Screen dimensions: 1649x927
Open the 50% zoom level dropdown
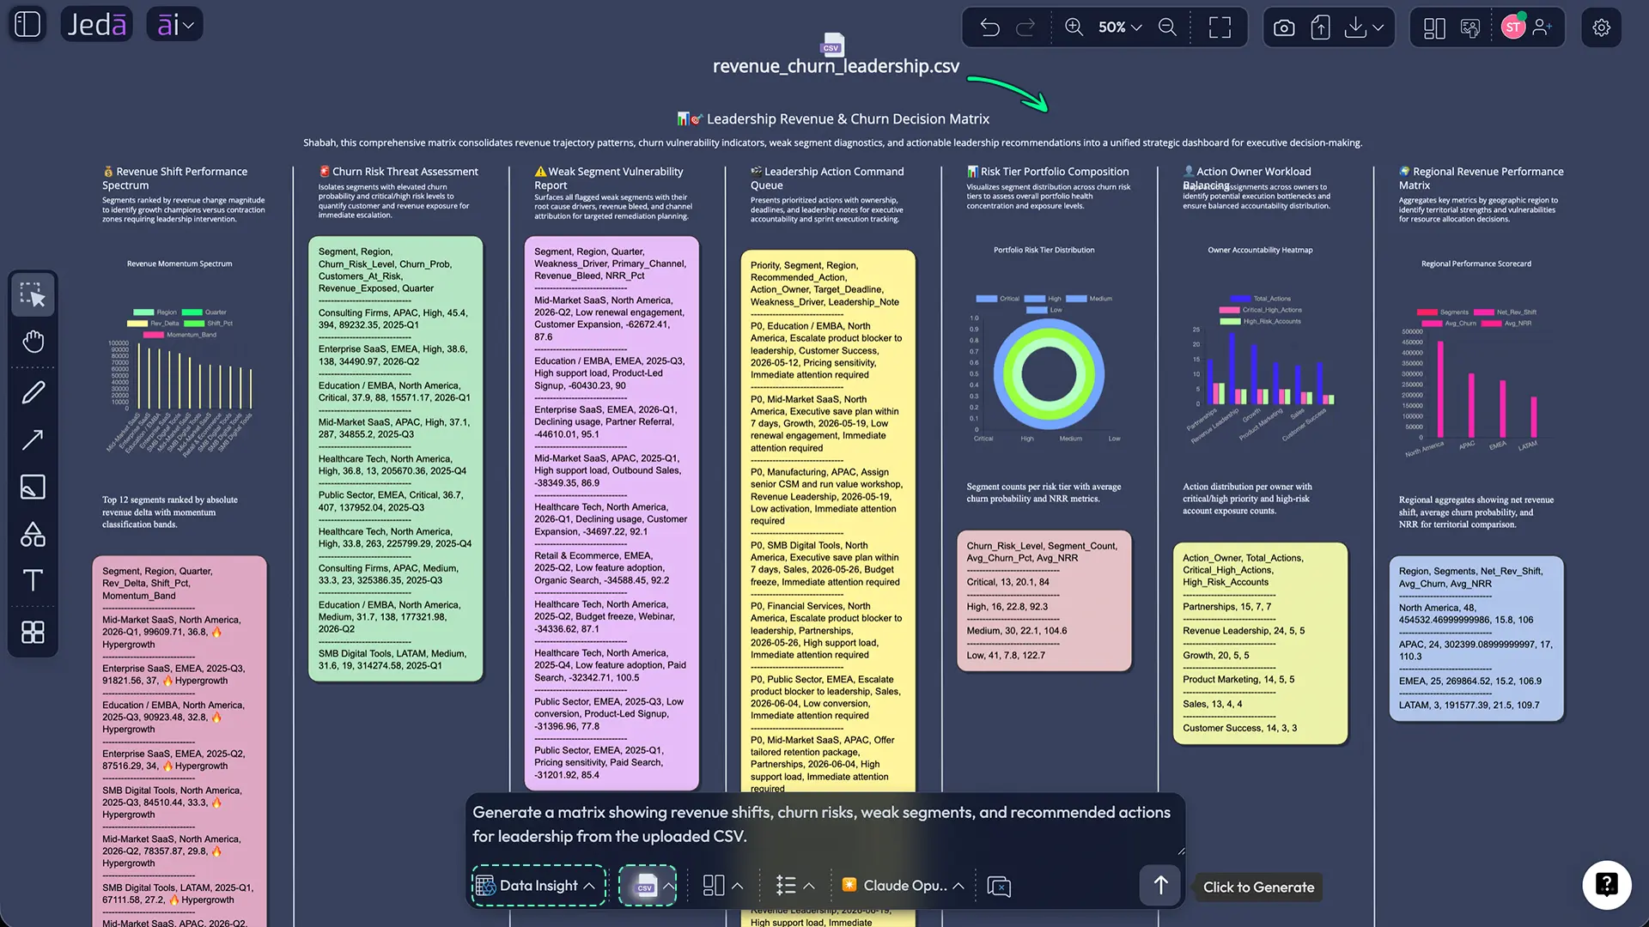1120,27
